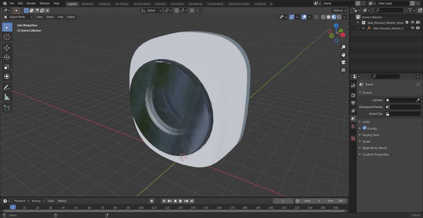Image resolution: width=423 pixels, height=218 pixels.
Task: Click the Annotate tool
Action: point(7,88)
